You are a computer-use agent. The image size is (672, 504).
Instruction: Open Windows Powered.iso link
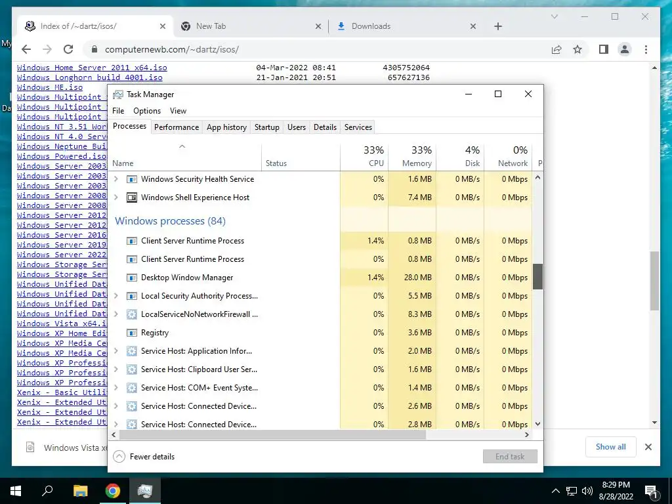pos(62,156)
